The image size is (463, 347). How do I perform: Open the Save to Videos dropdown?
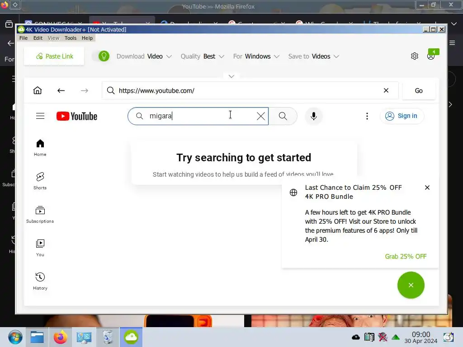click(313, 56)
